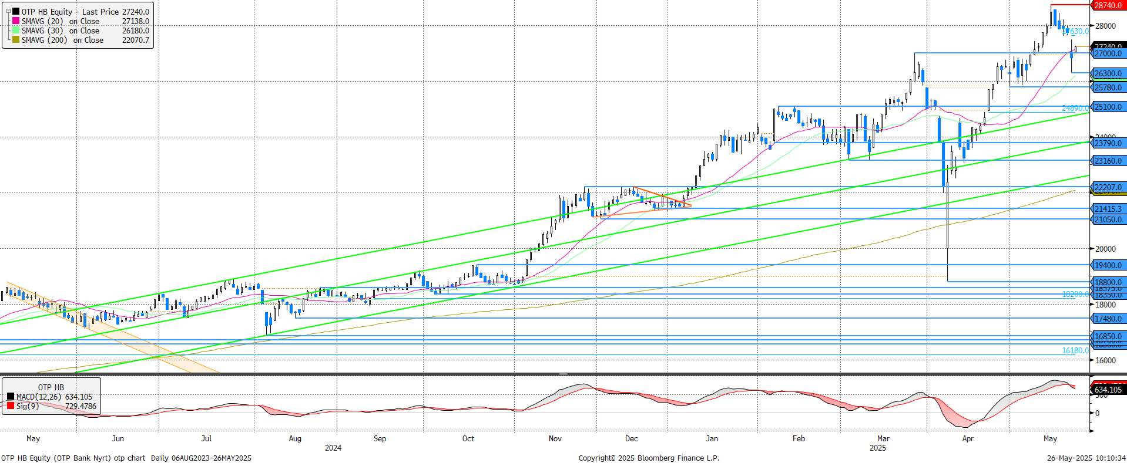Click the Apr month label
The width and height of the screenshot is (1127, 463).
(968, 438)
